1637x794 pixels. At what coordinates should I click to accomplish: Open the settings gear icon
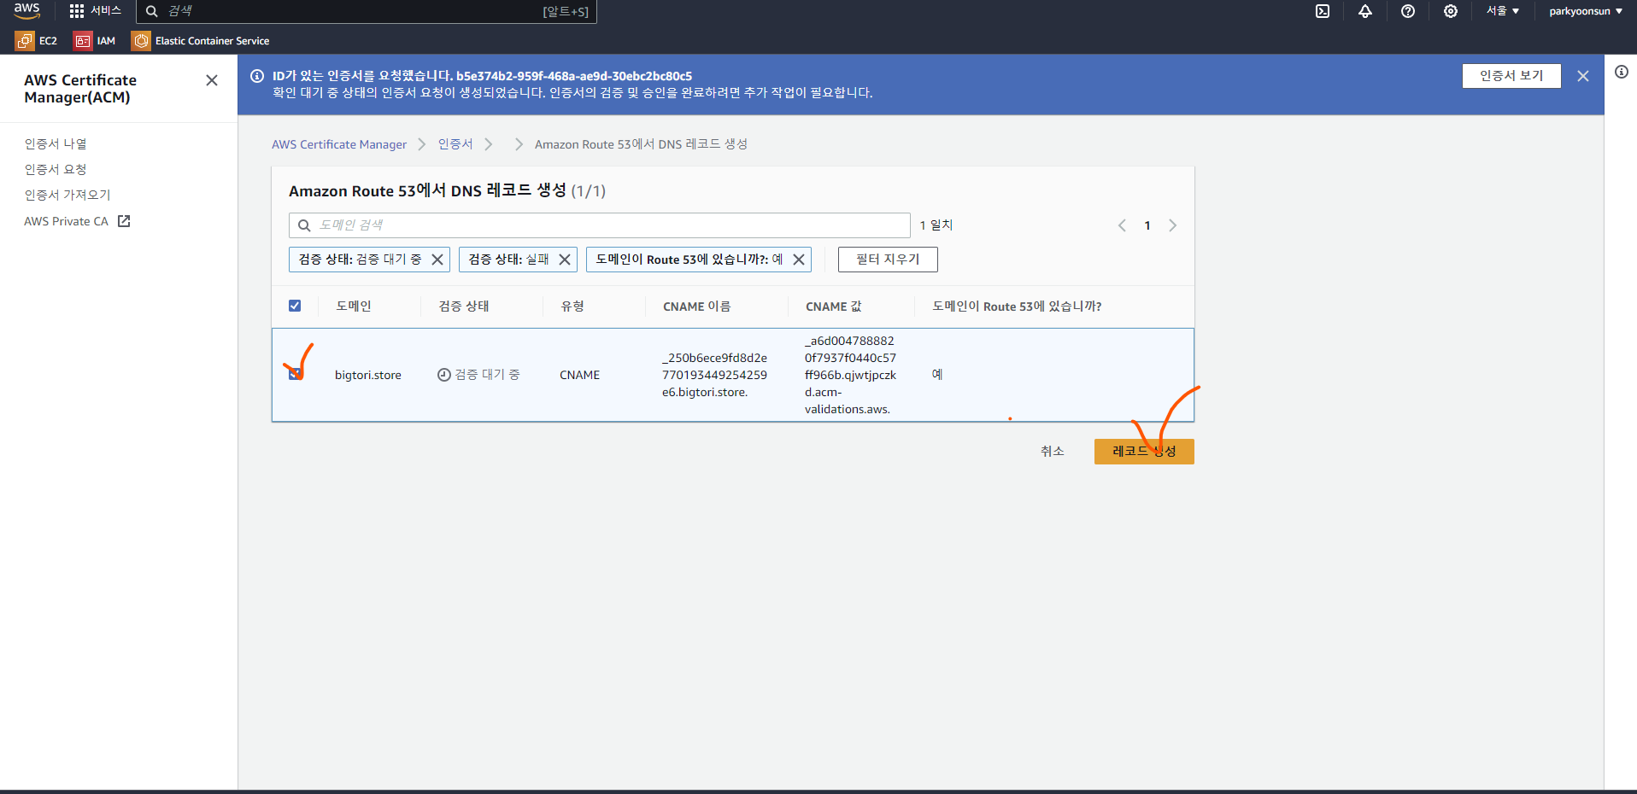(1451, 11)
